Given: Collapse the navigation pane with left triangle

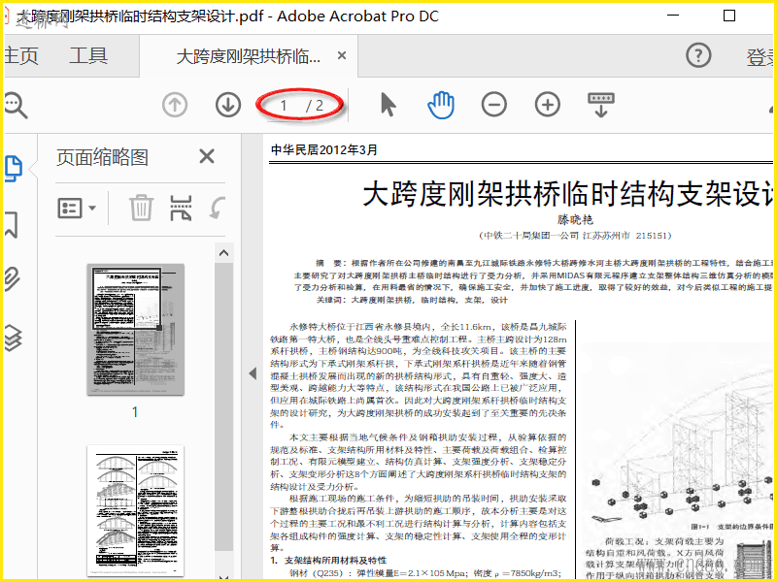Looking at the screenshot, I should 253,373.
